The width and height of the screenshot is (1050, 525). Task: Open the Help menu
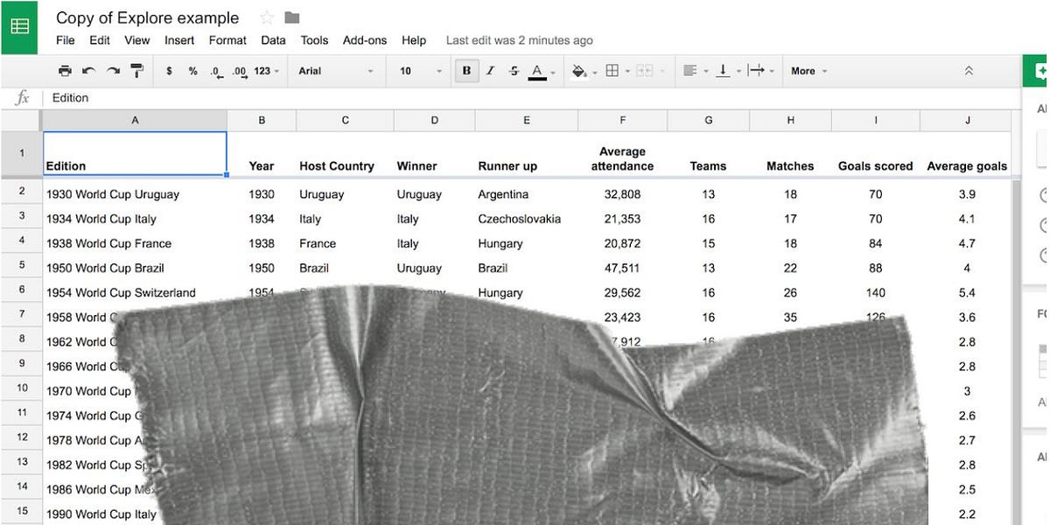(x=414, y=40)
